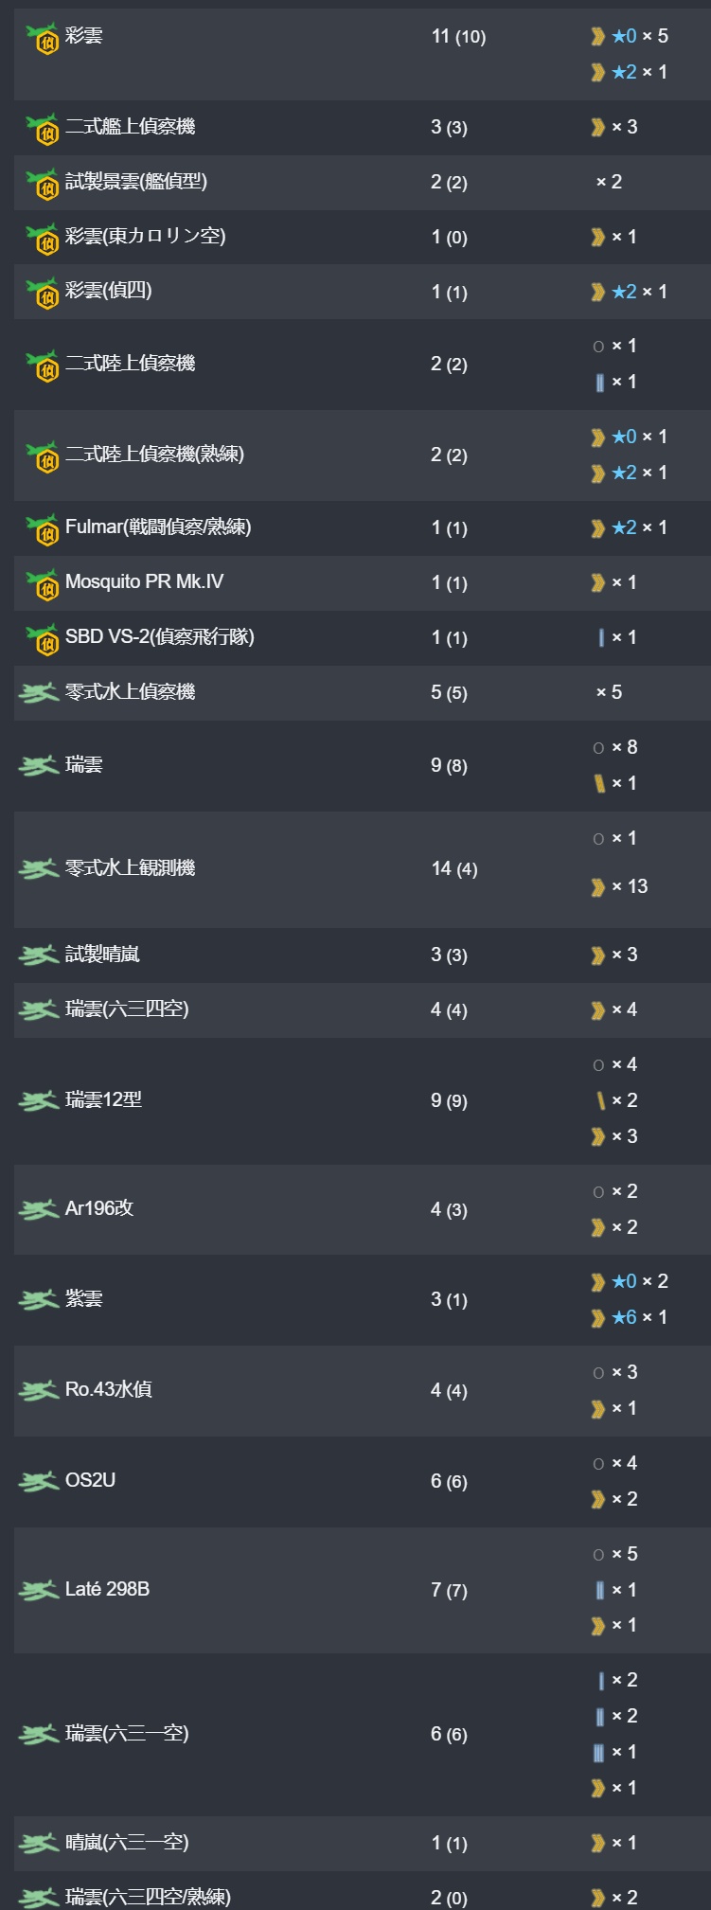Click the SBD VS-2(偵察飛行隊) recon icon
The image size is (711, 1910).
click(x=42, y=638)
